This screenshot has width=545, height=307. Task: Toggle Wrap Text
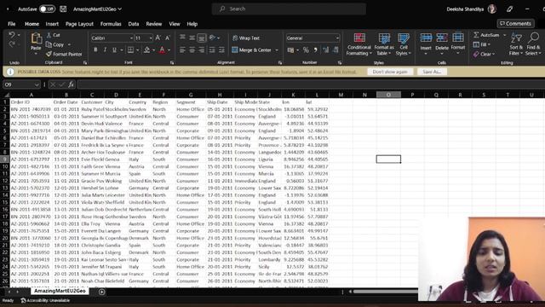click(x=246, y=38)
